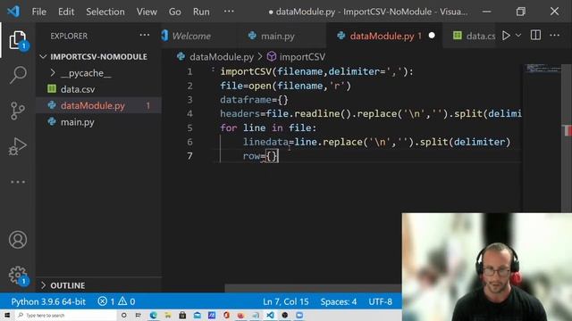Open run options dropdown arrow
This screenshot has width=572, height=321.
518,36
